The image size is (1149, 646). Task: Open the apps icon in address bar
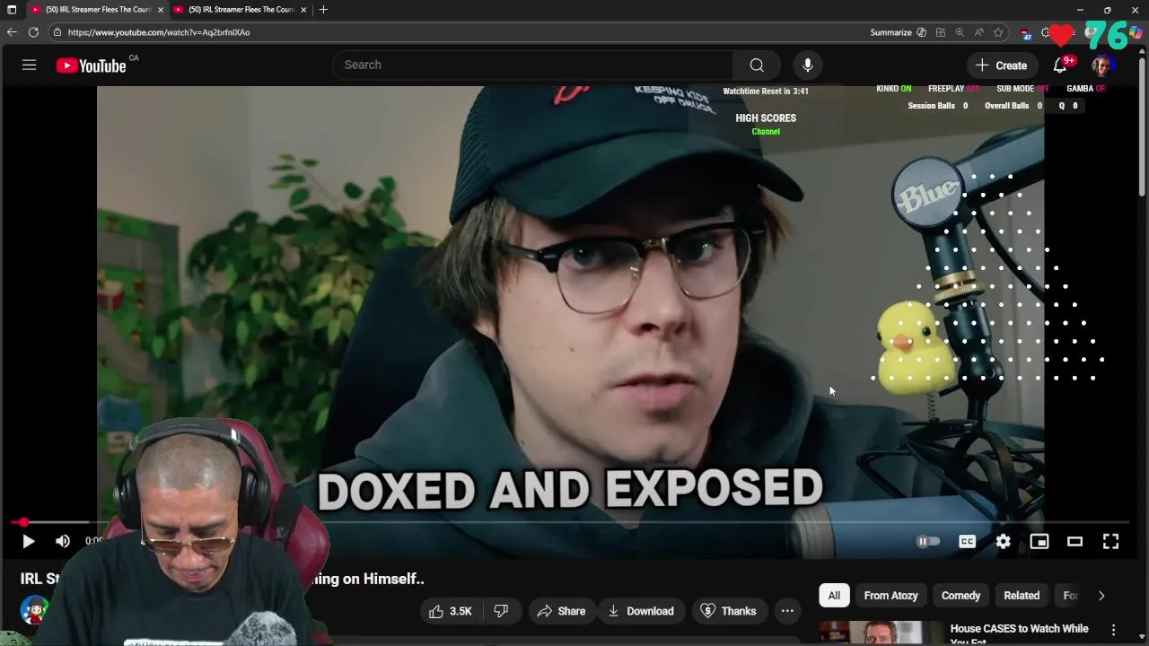940,32
